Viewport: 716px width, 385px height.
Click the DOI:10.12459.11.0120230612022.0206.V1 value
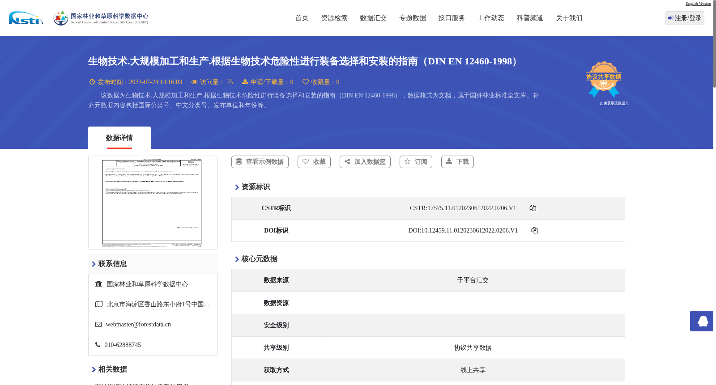[x=463, y=230]
